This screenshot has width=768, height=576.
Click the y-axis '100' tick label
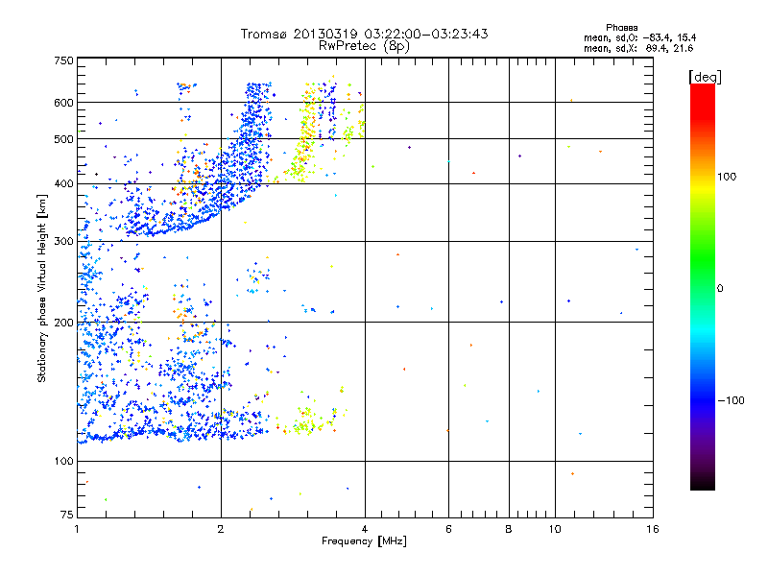click(63, 461)
